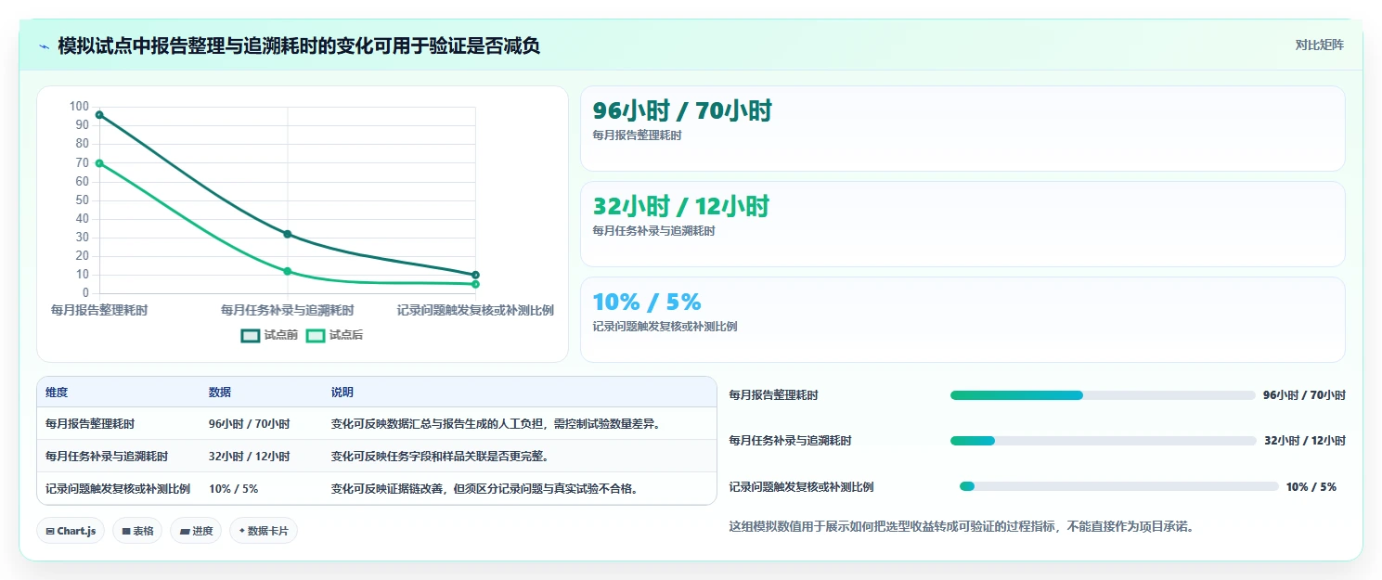The image size is (1382, 580).
Task: Click the lightning icon beside the title
Action: pos(44,45)
